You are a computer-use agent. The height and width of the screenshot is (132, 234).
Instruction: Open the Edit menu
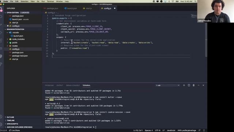[x=17, y=1]
